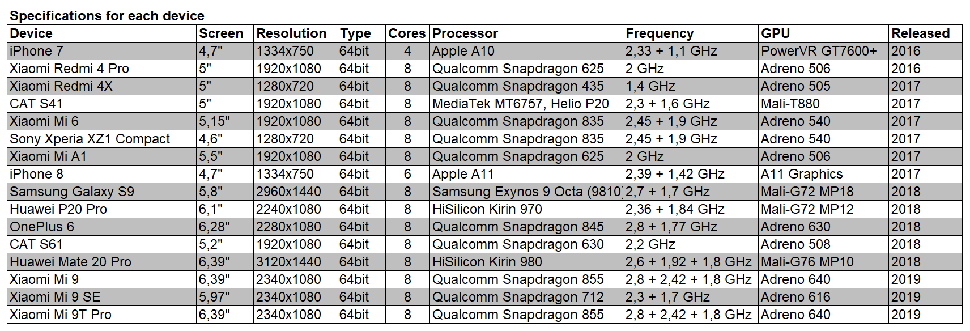Select the HiSilicon Kirin 970 cell
The width and height of the screenshot is (970, 331).
click(487, 209)
